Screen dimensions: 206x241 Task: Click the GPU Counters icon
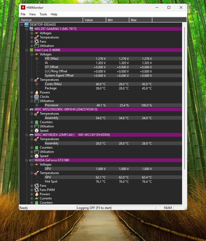[37, 203]
